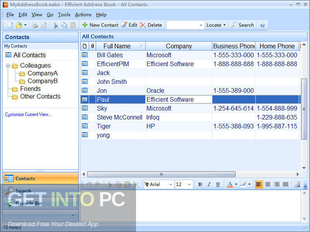Viewport: 310px width, 232px height.
Task: Open the dropdown arrow beside Open file icon
Action: tap(25, 25)
